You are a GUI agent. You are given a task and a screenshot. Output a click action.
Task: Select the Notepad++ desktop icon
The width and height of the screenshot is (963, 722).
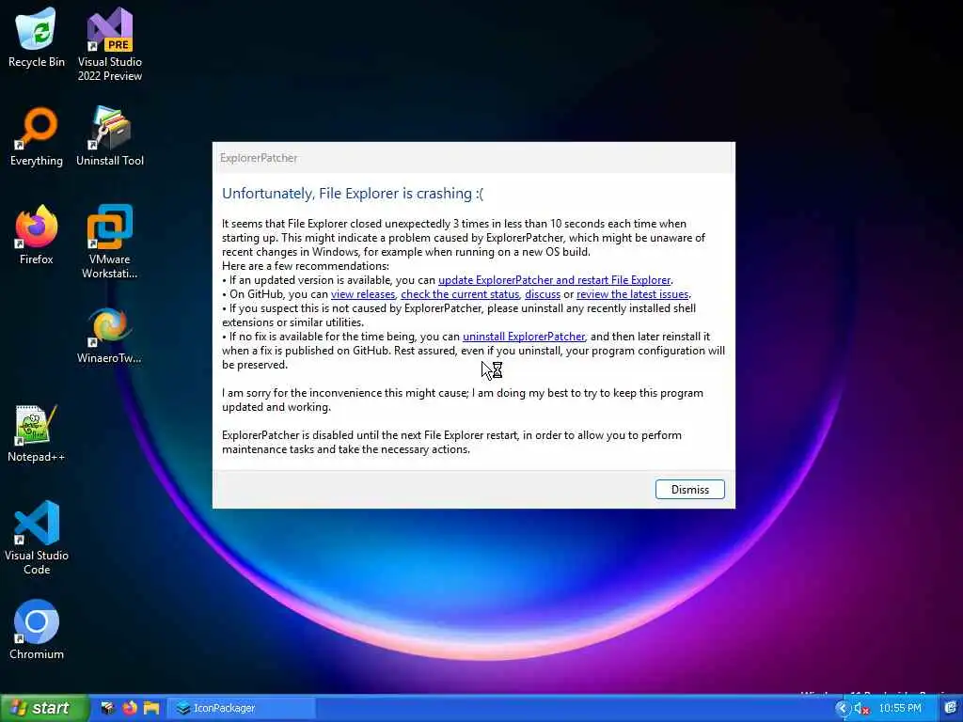[x=37, y=433]
